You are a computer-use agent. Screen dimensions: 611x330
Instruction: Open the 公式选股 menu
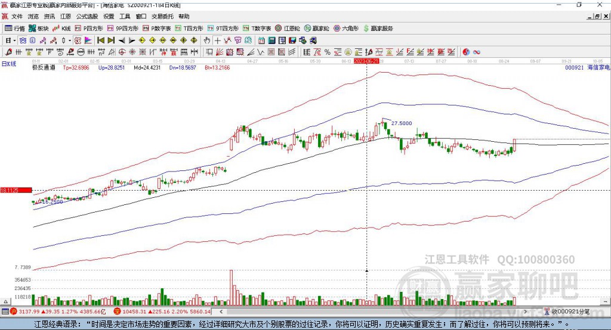pos(87,16)
